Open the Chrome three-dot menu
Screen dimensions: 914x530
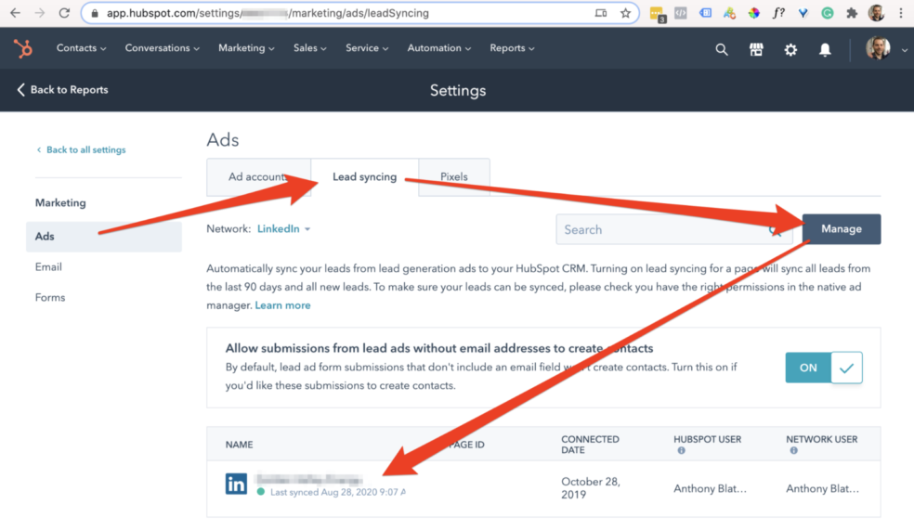(x=901, y=13)
